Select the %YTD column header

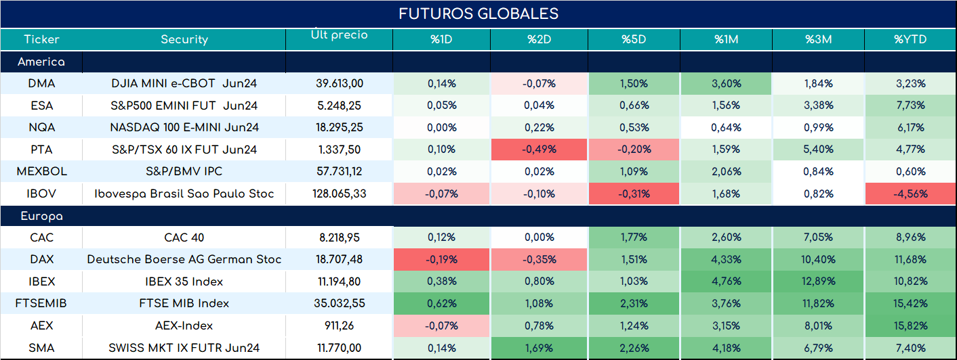tap(911, 39)
